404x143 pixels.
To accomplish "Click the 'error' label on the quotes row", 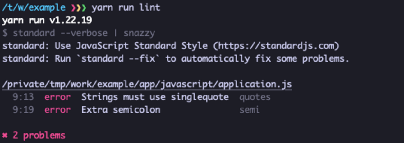I will coord(57,97).
